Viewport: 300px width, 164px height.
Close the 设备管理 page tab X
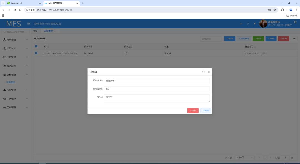click(55, 31)
